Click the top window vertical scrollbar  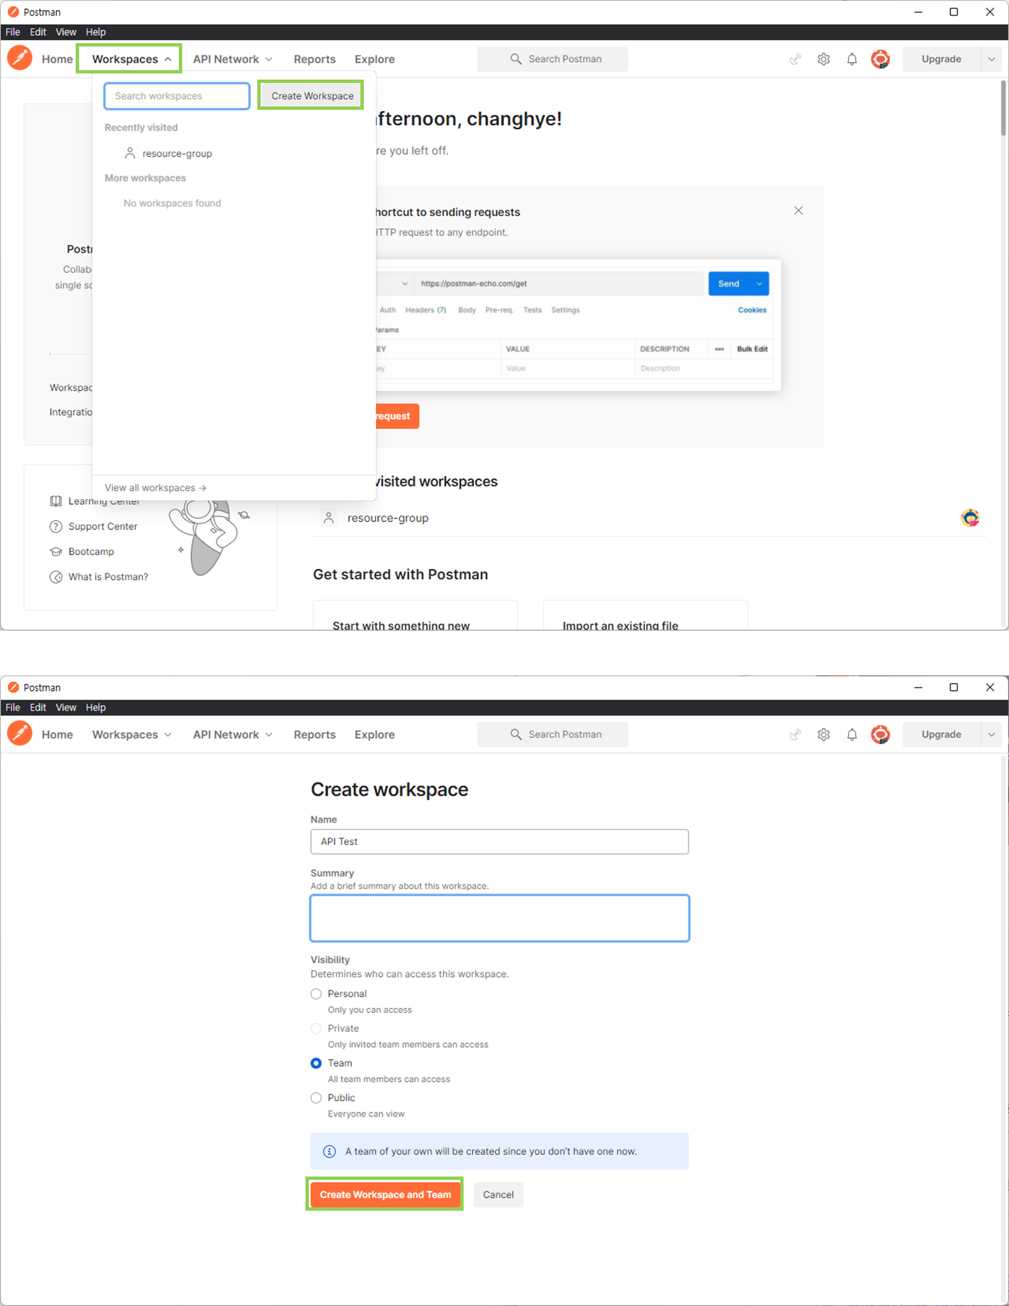pos(1003,108)
